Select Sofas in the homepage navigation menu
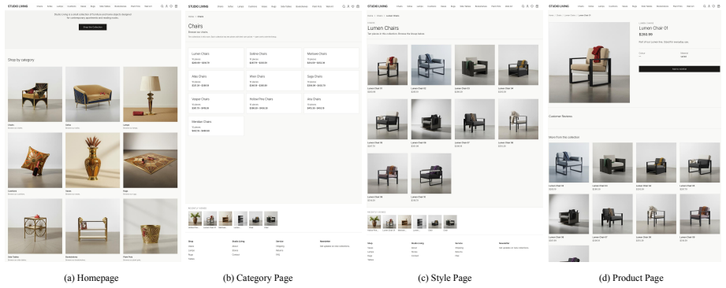 (49, 6)
